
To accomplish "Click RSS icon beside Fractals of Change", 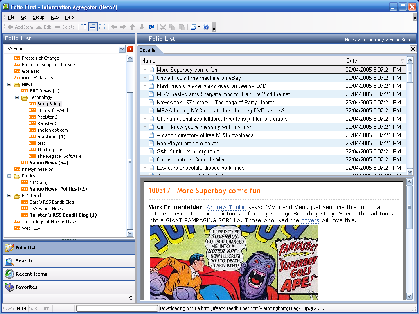I will click(17, 58).
